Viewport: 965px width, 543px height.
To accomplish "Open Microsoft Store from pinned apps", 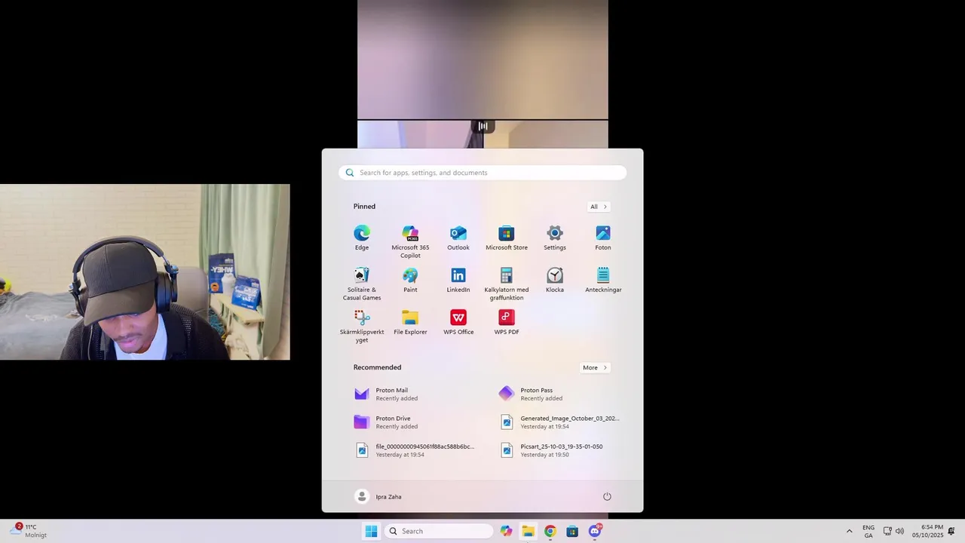I will tap(507, 238).
